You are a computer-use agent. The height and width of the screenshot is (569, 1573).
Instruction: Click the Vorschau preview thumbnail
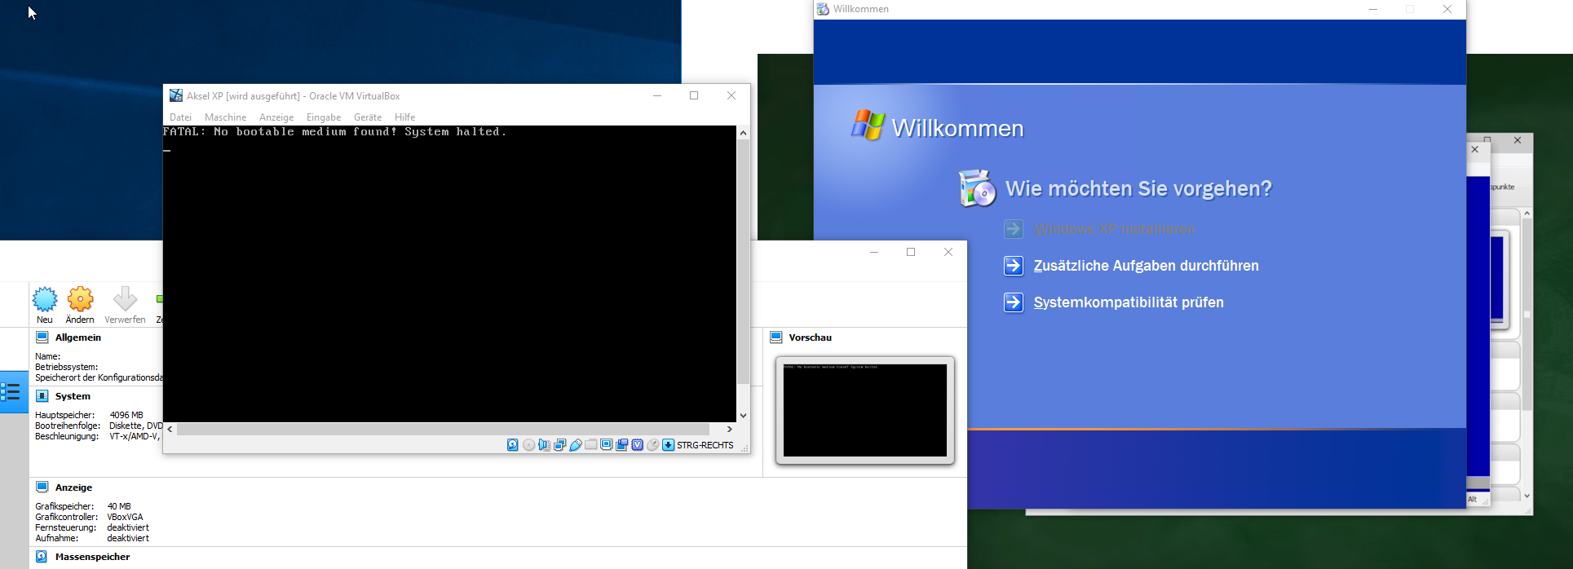(x=865, y=410)
